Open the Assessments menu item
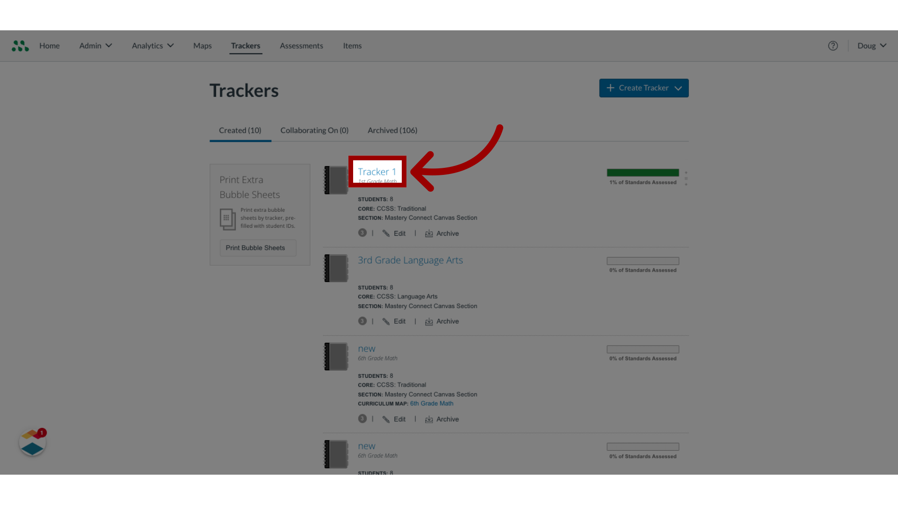This screenshot has height=505, width=898. pyautogui.click(x=302, y=45)
